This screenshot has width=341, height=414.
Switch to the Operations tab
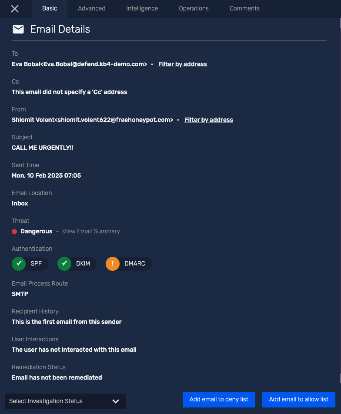(x=194, y=8)
